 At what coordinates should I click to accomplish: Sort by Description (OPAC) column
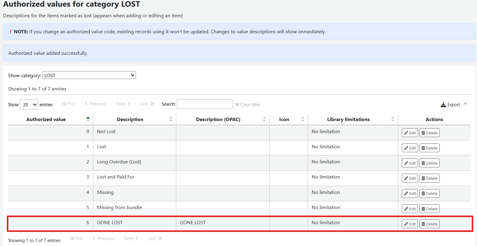click(218, 120)
